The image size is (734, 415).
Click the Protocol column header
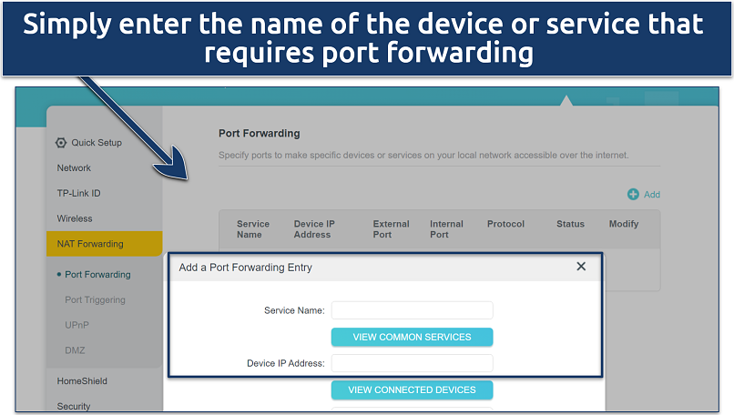(x=505, y=224)
